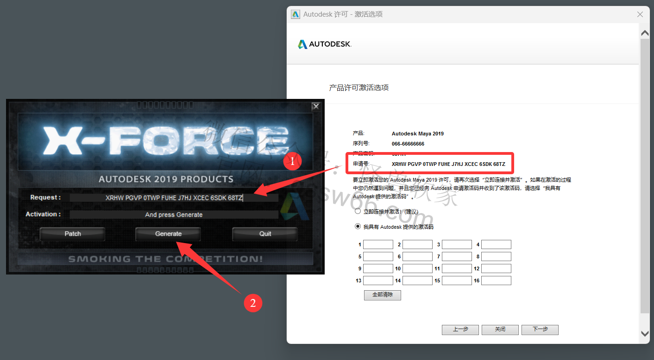Image resolution: width=654 pixels, height=360 pixels.
Task: Click the 下一步 button
Action: point(540,329)
